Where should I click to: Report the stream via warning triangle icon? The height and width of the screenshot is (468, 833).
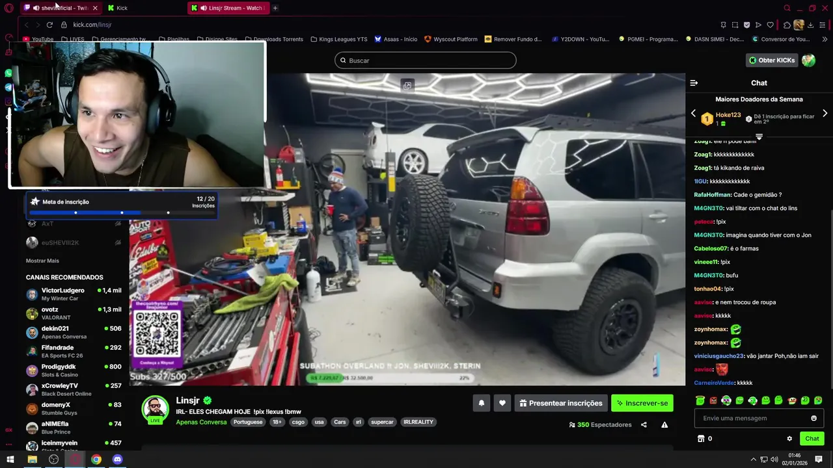(664, 425)
